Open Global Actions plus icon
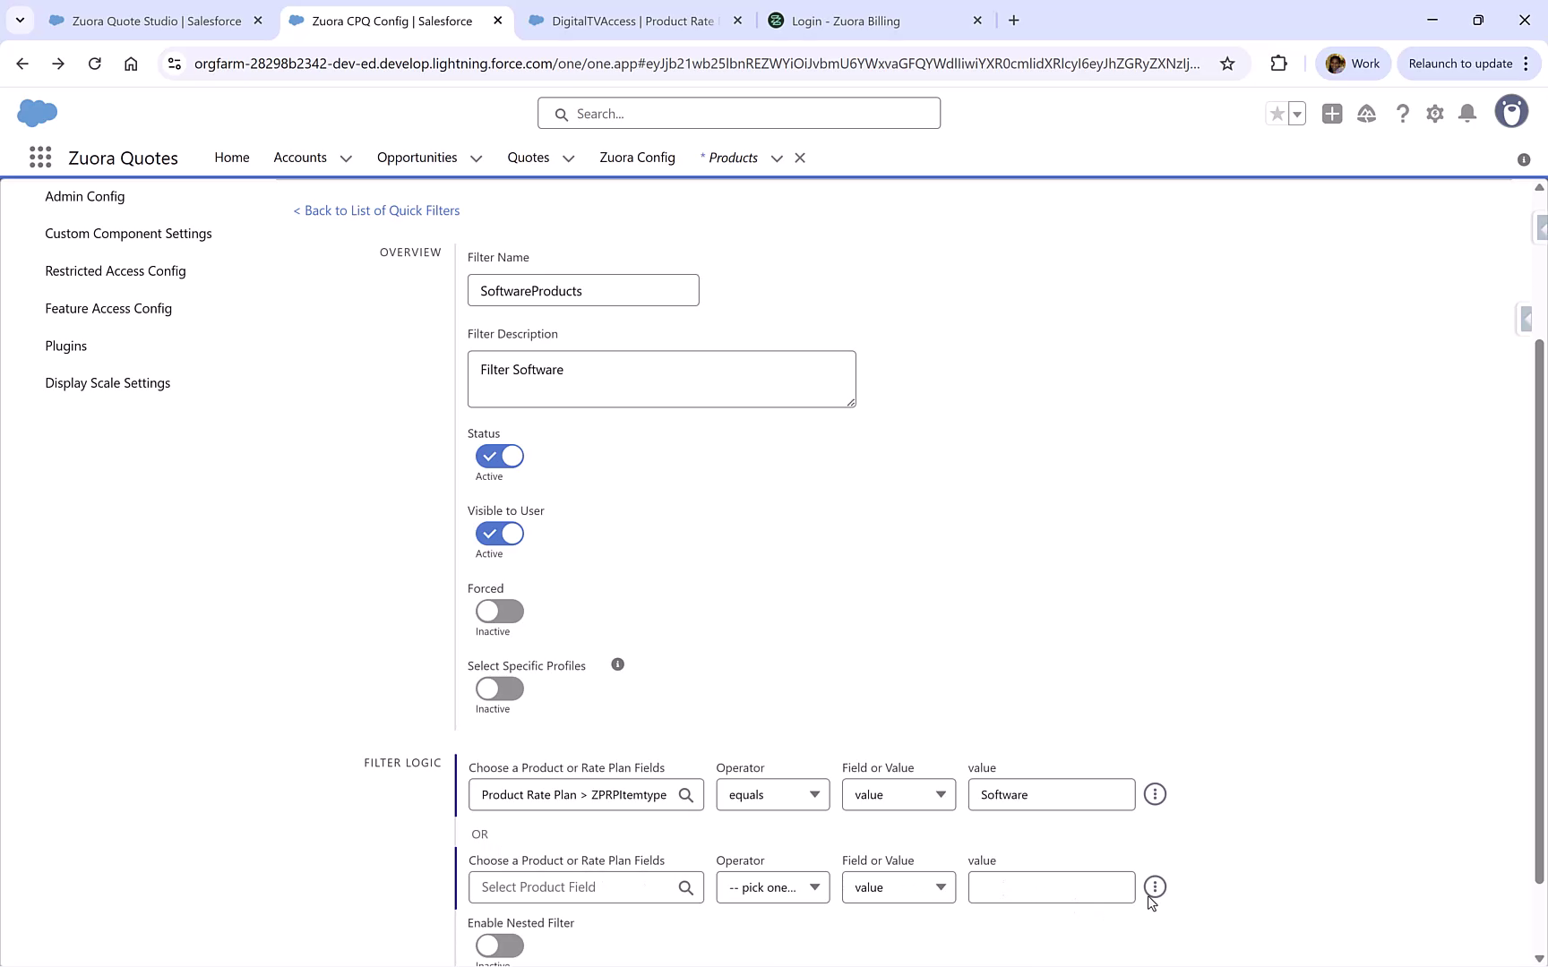The width and height of the screenshot is (1548, 967). tap(1332, 114)
